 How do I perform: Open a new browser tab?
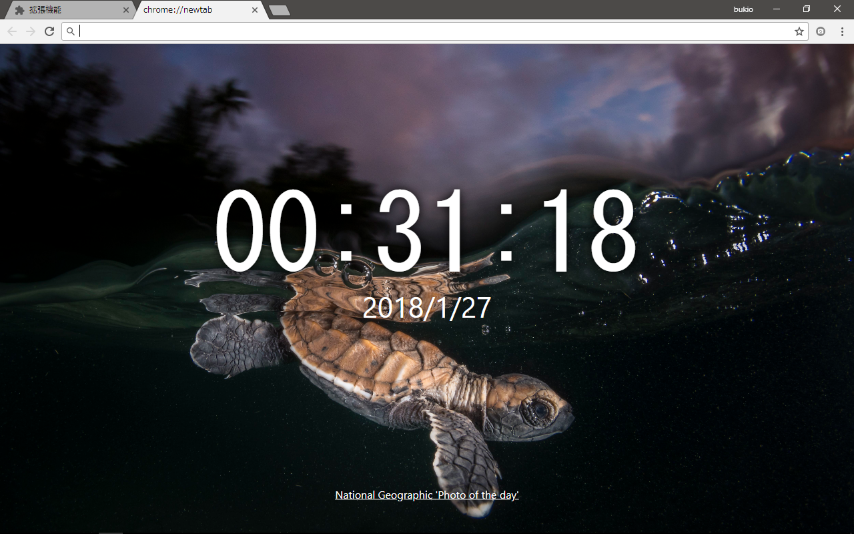click(279, 10)
